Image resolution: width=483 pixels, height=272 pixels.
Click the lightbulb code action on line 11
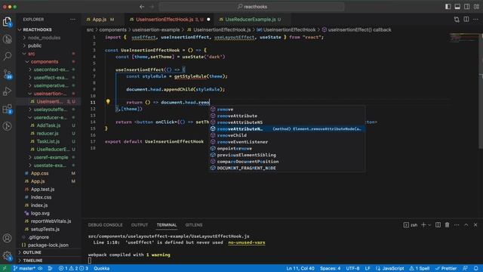(x=108, y=101)
